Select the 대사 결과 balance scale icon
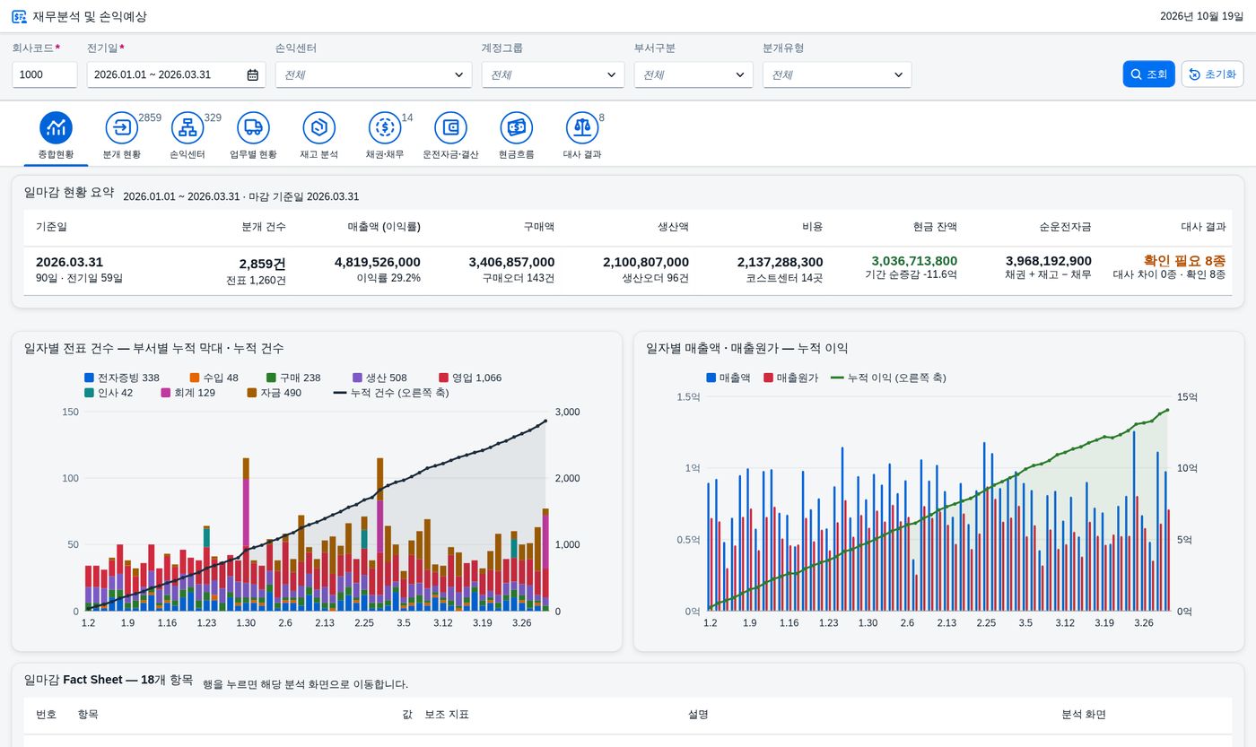This screenshot has width=1256, height=747. pyautogui.click(x=582, y=128)
